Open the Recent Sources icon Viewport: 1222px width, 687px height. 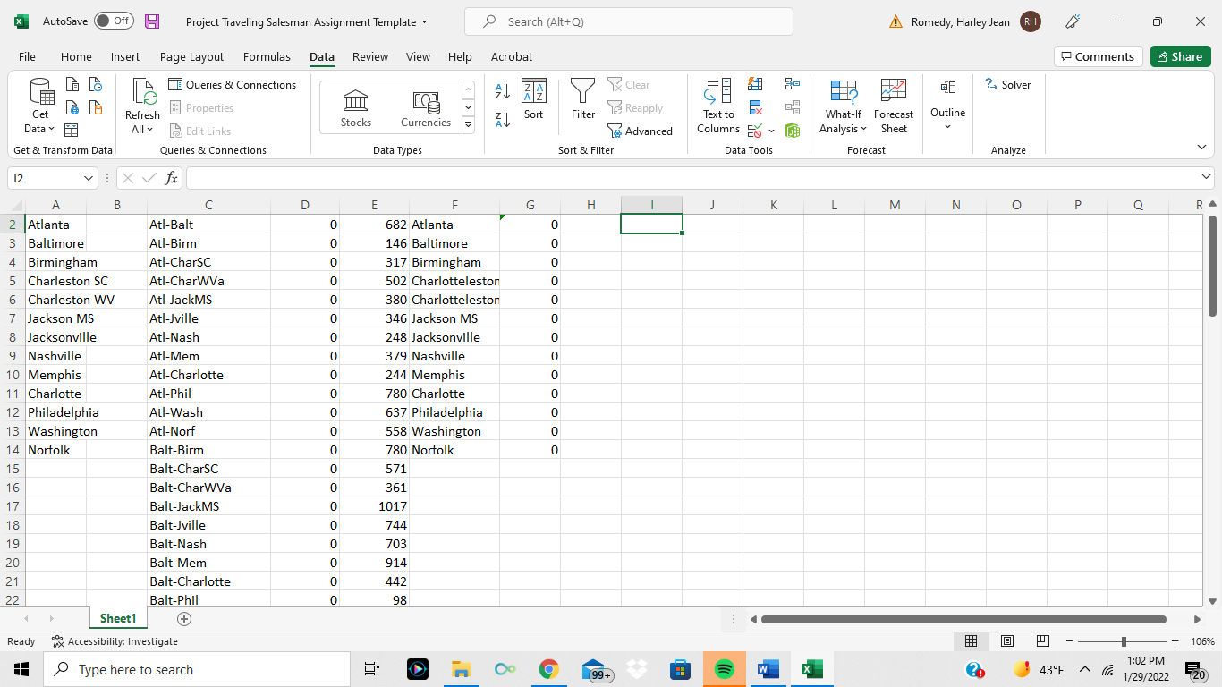tap(96, 85)
